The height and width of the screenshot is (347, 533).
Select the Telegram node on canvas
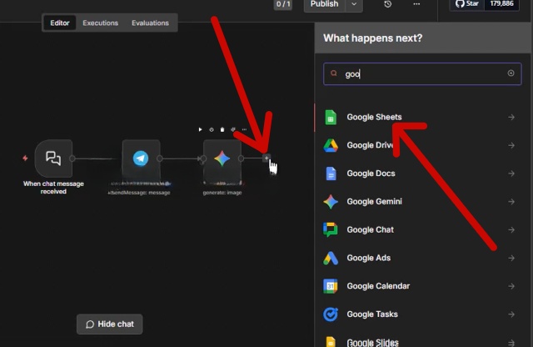141,158
